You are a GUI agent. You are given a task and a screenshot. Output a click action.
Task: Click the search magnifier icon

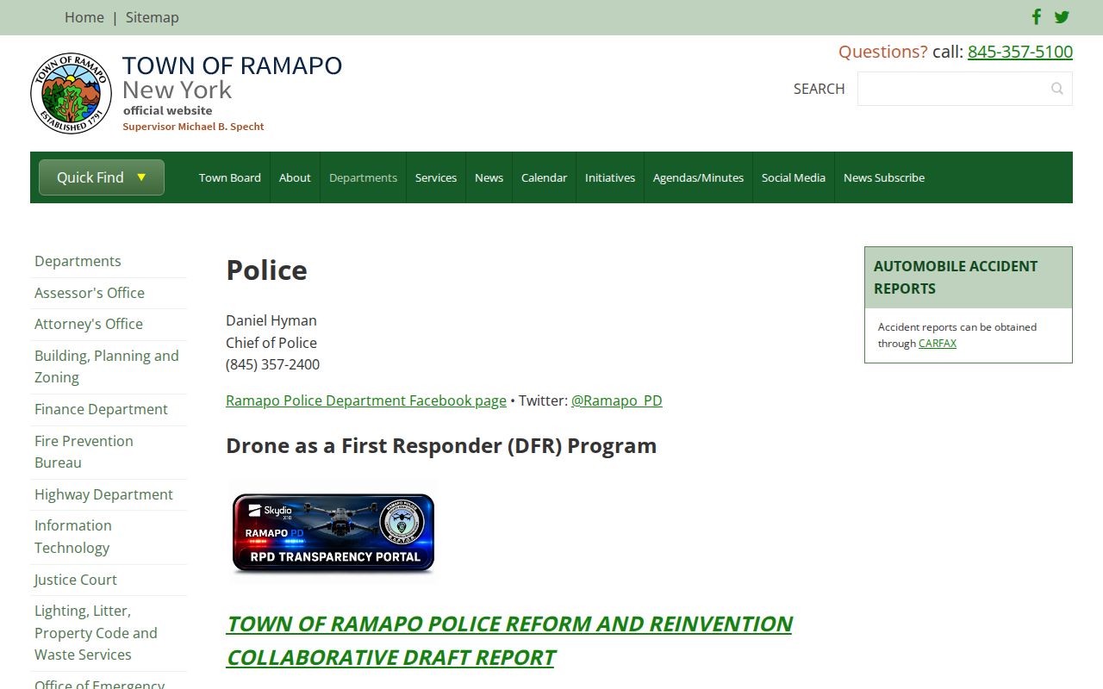1056,89
